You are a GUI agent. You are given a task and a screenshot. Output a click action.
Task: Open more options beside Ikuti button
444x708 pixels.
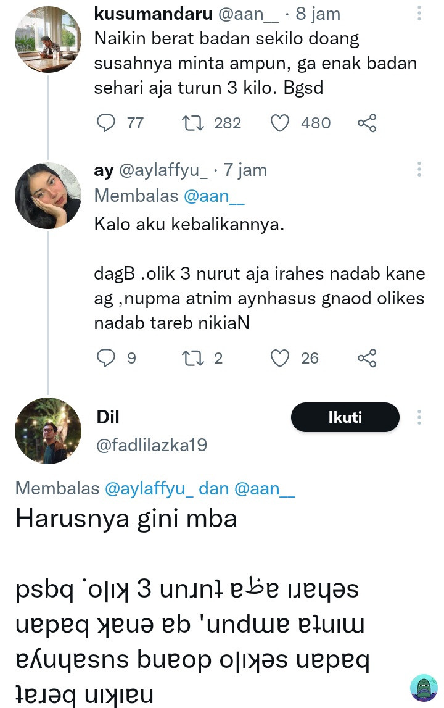(419, 418)
